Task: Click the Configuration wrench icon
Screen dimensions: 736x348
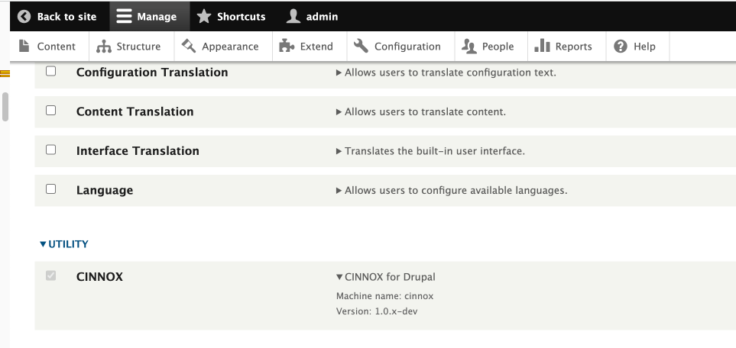Action: [362, 46]
